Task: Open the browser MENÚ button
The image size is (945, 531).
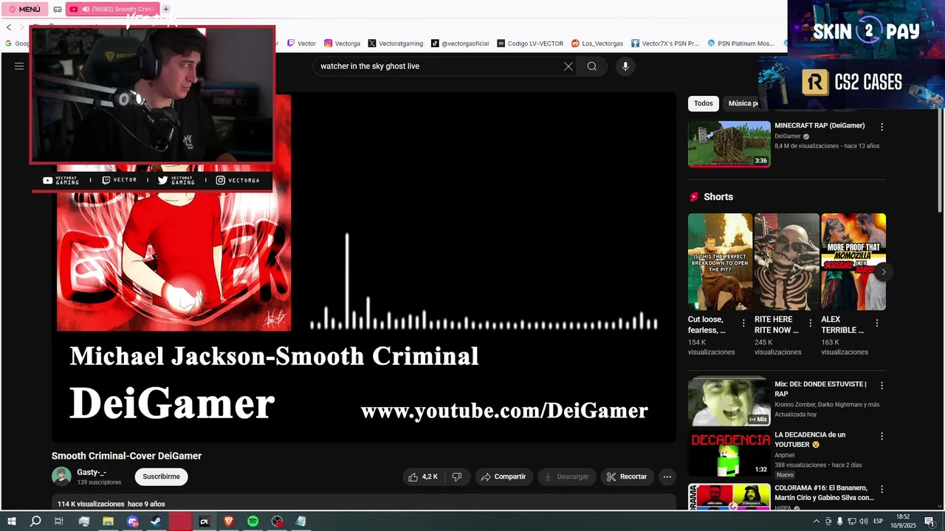Action: click(x=24, y=9)
